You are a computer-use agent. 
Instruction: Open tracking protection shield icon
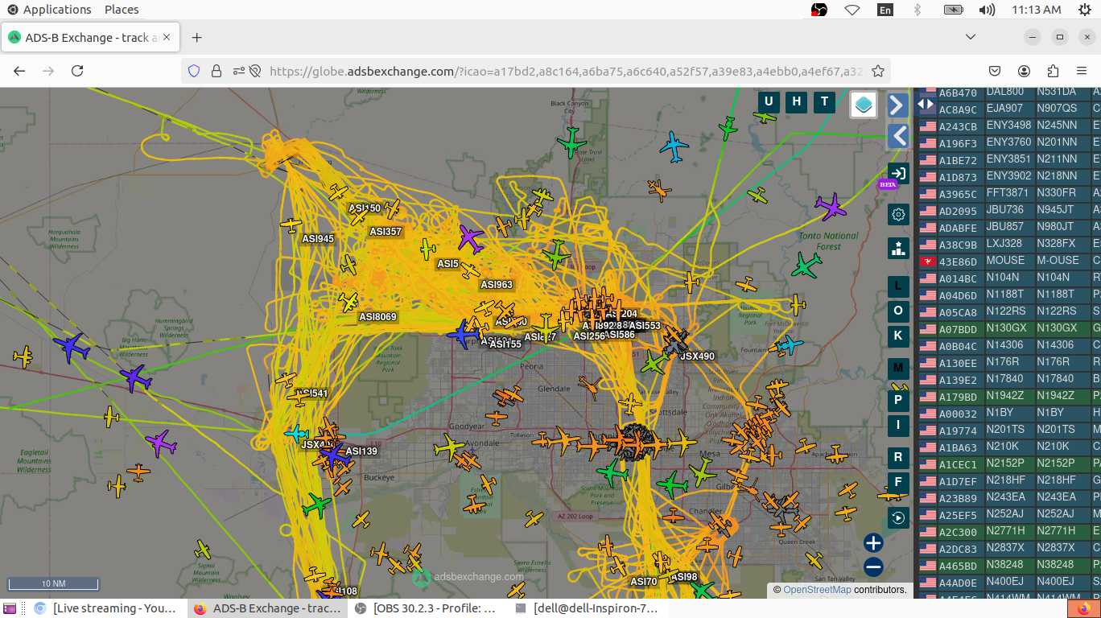pyautogui.click(x=194, y=71)
